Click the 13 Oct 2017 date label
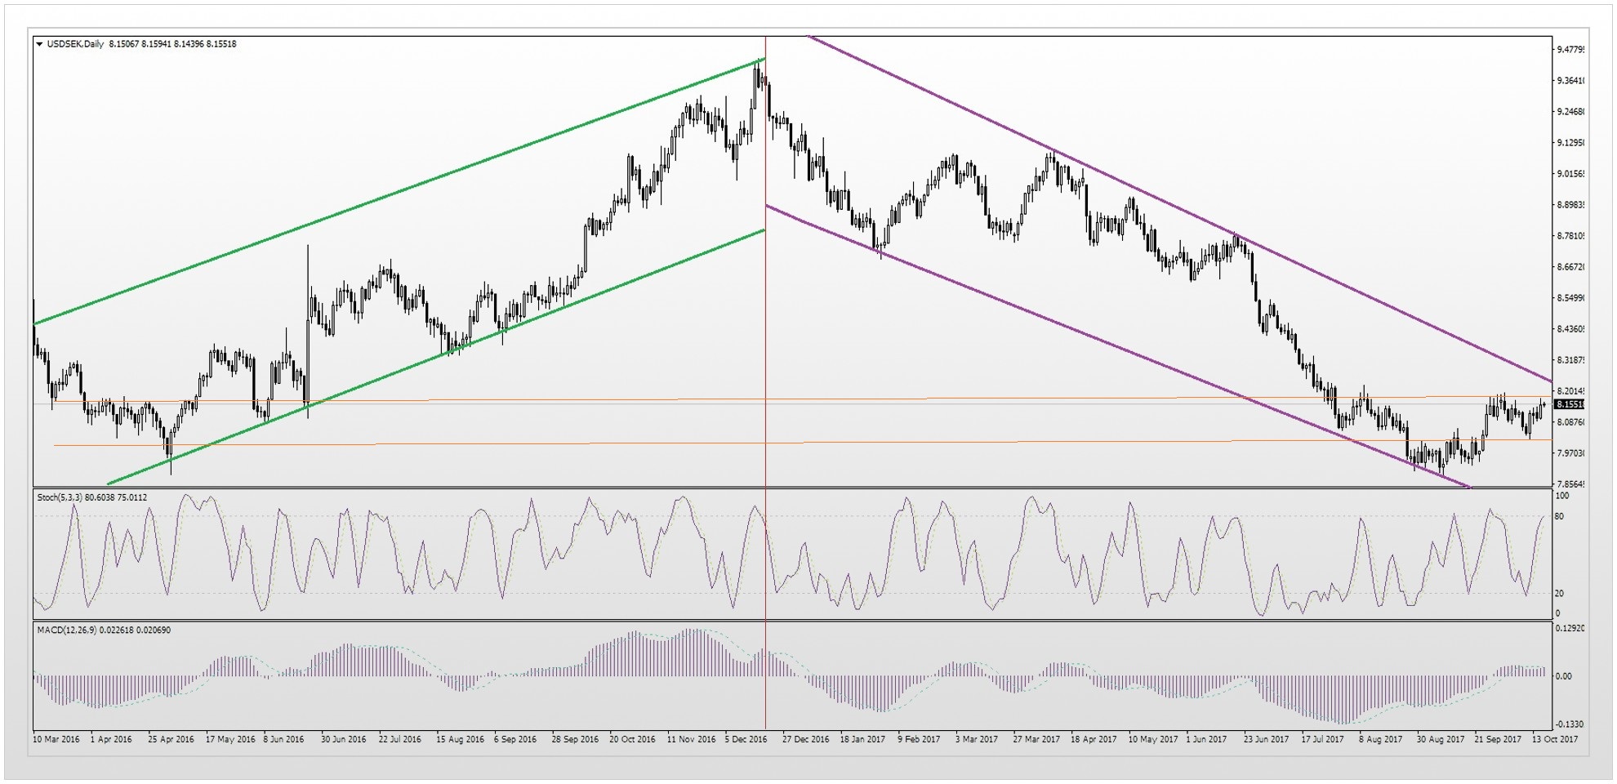Image resolution: width=1617 pixels, height=784 pixels. coord(1555,739)
